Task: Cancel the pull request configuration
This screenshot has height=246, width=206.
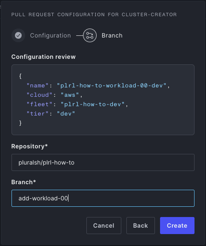Action: point(104,226)
